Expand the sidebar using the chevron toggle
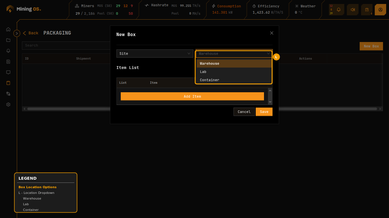Image resolution: width=389 pixels, height=218 pixels. (17, 33)
